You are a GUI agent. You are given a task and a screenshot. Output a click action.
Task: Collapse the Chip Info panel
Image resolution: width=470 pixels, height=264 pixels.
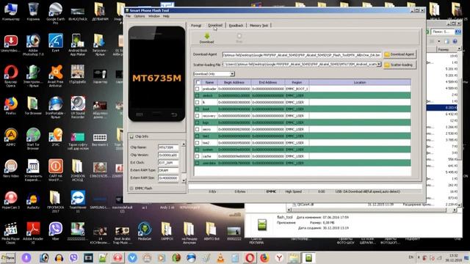tap(131, 136)
